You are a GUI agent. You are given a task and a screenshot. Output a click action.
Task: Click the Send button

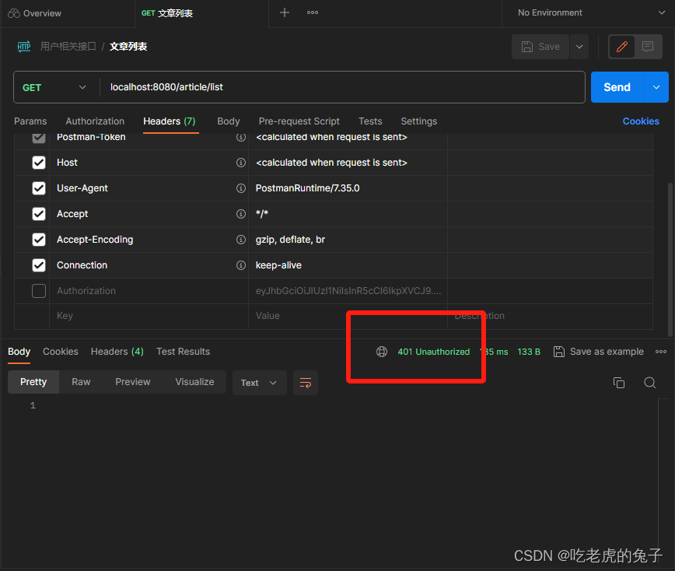click(x=617, y=87)
